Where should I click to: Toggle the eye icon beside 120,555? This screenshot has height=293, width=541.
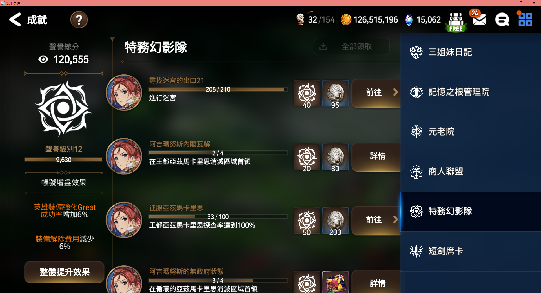tap(43, 59)
